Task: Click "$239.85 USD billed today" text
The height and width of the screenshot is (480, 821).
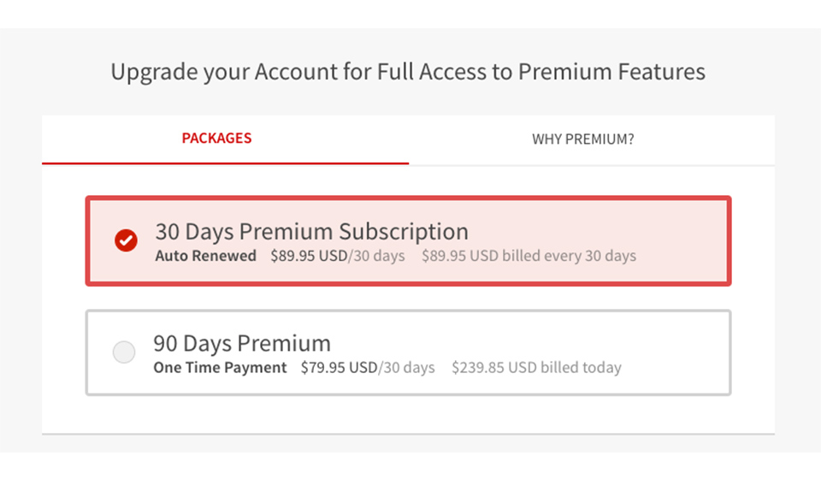Action: point(536,368)
